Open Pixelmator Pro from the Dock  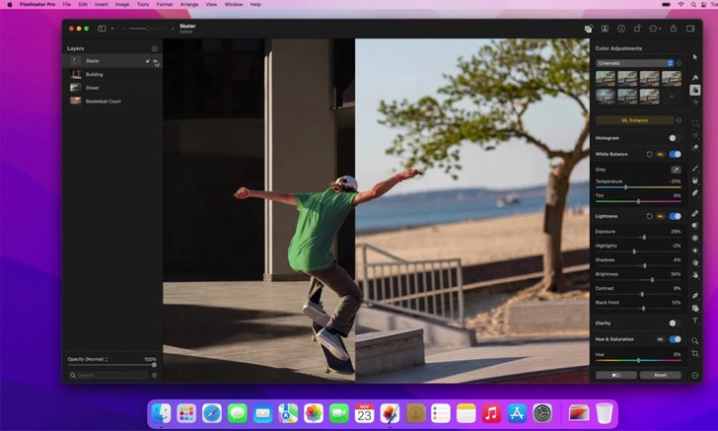tap(390, 413)
